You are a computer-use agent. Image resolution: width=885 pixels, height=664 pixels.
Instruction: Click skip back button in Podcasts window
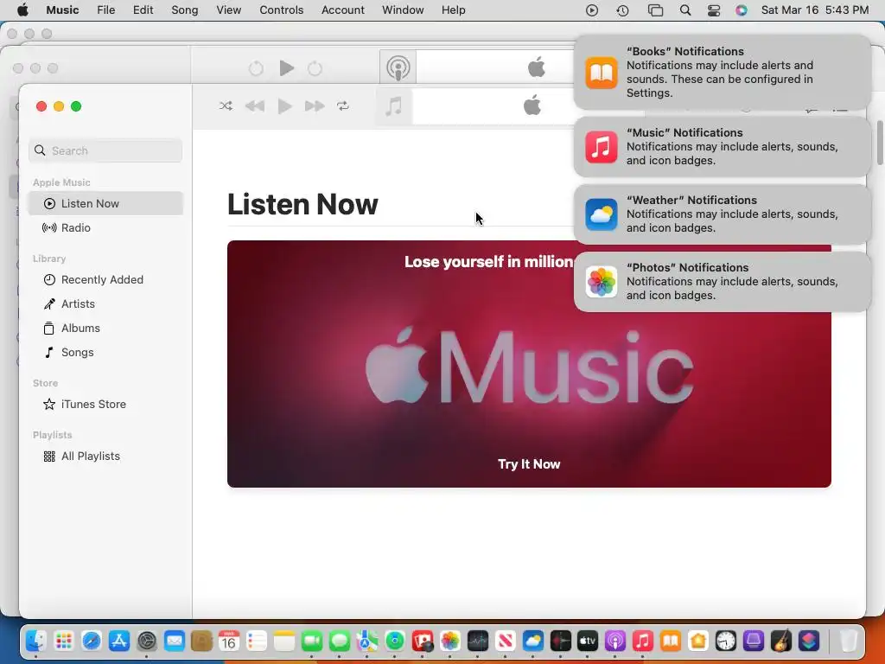pyautogui.click(x=256, y=69)
